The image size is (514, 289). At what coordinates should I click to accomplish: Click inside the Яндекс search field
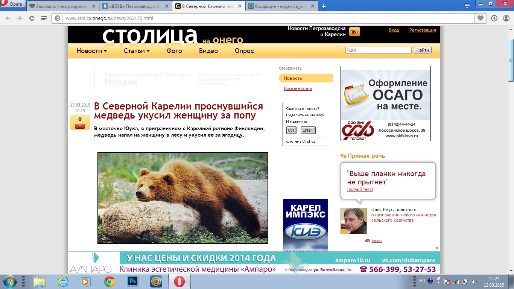click(x=378, y=50)
